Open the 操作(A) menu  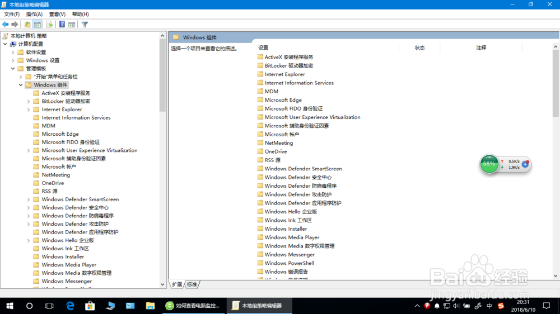tap(34, 15)
